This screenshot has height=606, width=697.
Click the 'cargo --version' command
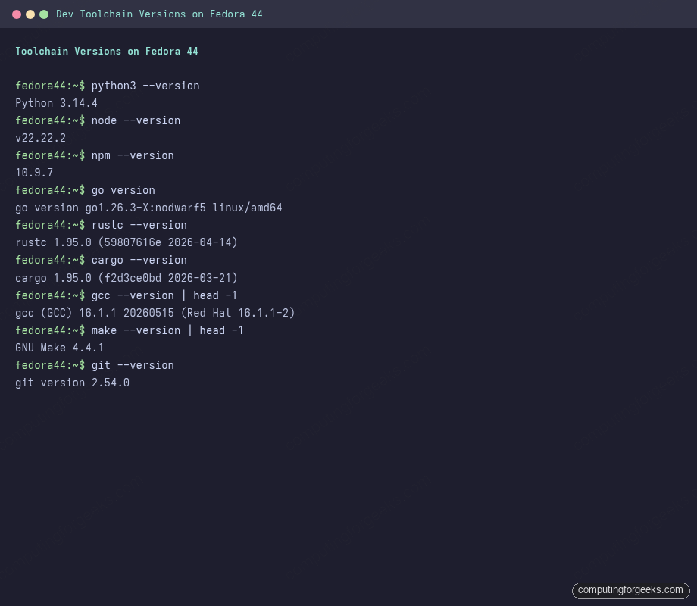click(x=139, y=260)
